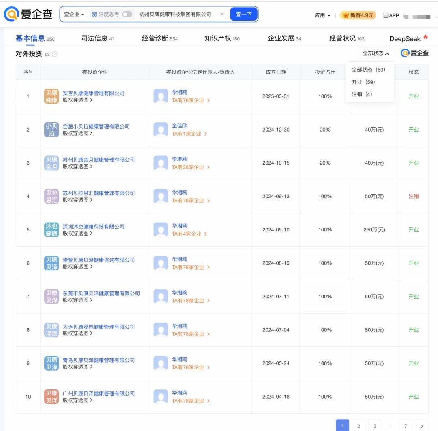Open the DeepSeek tab
The height and width of the screenshot is (431, 438).
tap(409, 38)
